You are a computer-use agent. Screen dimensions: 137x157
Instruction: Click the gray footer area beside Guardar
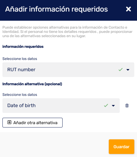[x=54, y=145]
